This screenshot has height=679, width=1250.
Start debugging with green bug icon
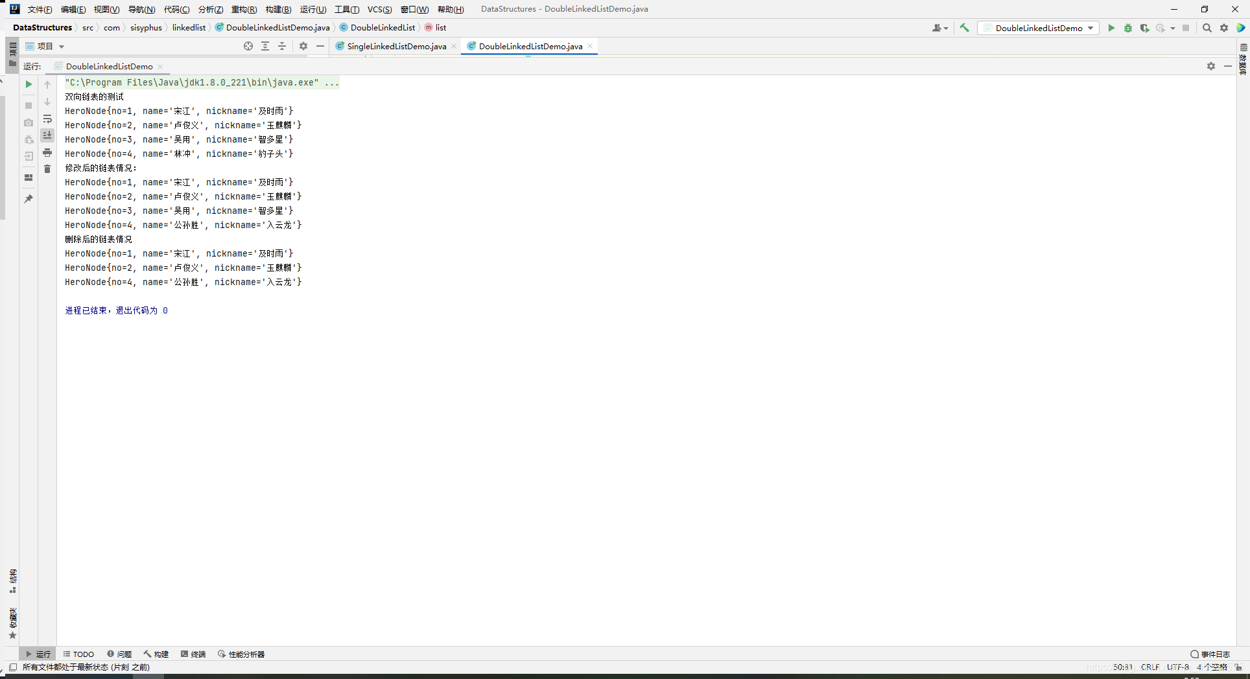tap(1128, 28)
